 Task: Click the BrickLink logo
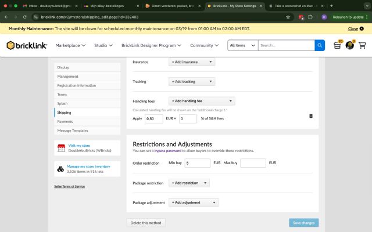[27, 45]
